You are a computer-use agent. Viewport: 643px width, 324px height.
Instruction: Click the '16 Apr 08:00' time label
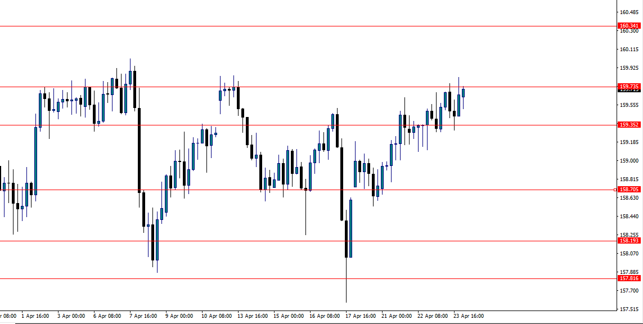coord(325,316)
